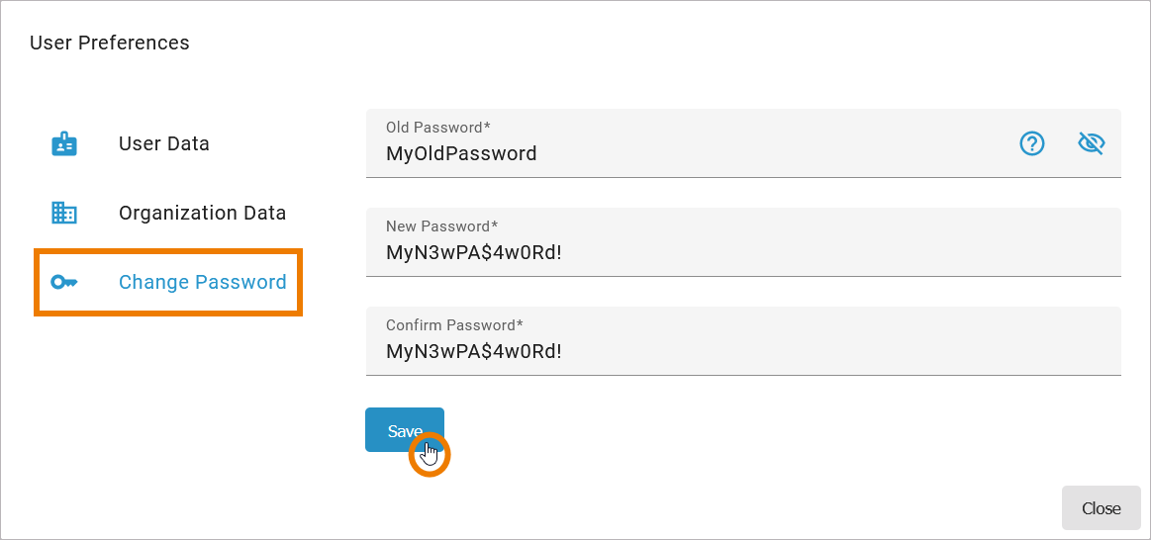Click the MyOldPassword text value
Viewport: 1151px width, 540px height.
pyautogui.click(x=461, y=154)
